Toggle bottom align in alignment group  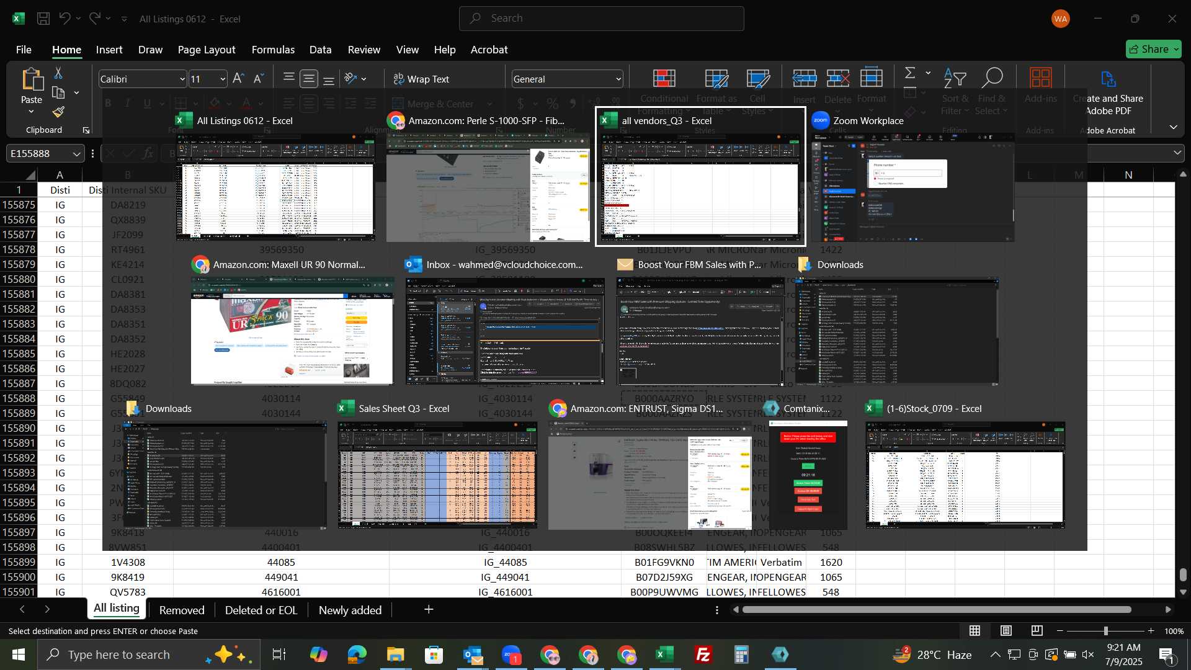point(329,79)
